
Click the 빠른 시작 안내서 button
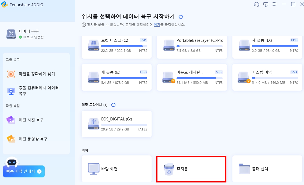click(24, 171)
